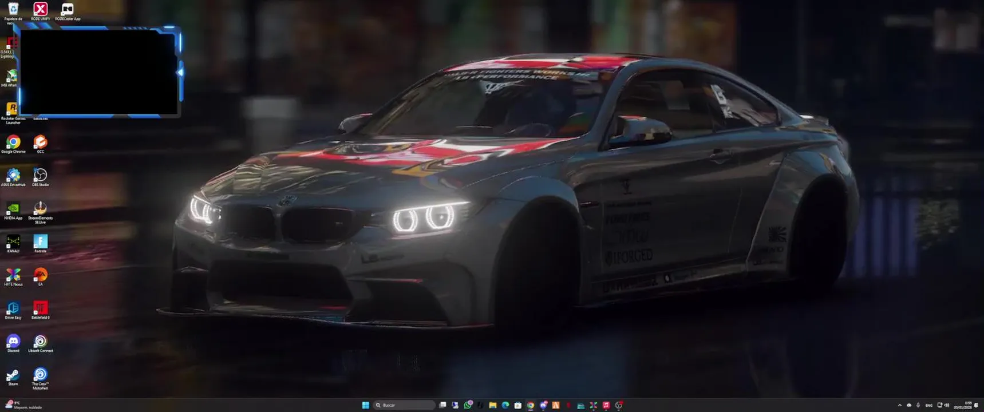Viewport: 984px width, 412px height.
Task: Open Task View from the taskbar
Action: tap(442, 405)
